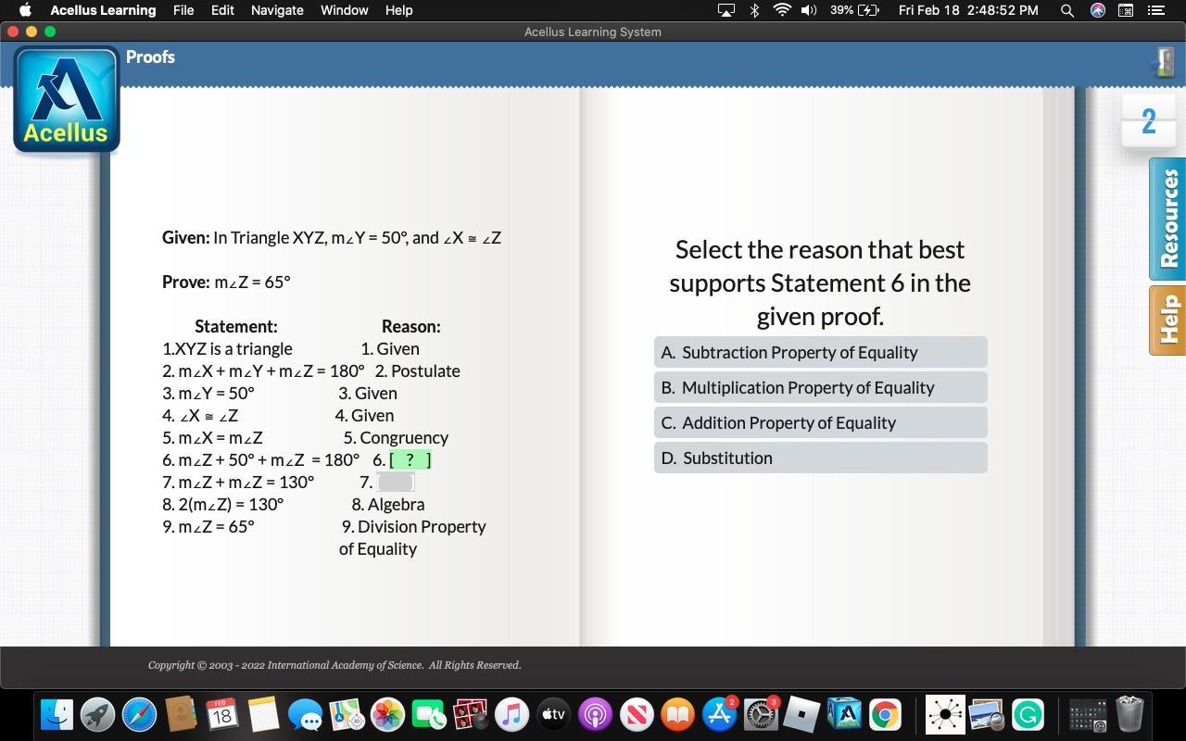Open the Navigate menu

coord(277,10)
